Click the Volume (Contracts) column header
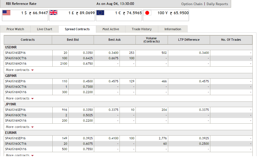The width and height of the screenshot is (257, 157). (x=152, y=40)
